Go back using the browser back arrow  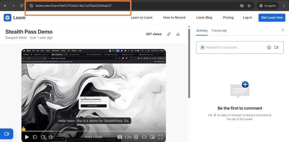5,6
